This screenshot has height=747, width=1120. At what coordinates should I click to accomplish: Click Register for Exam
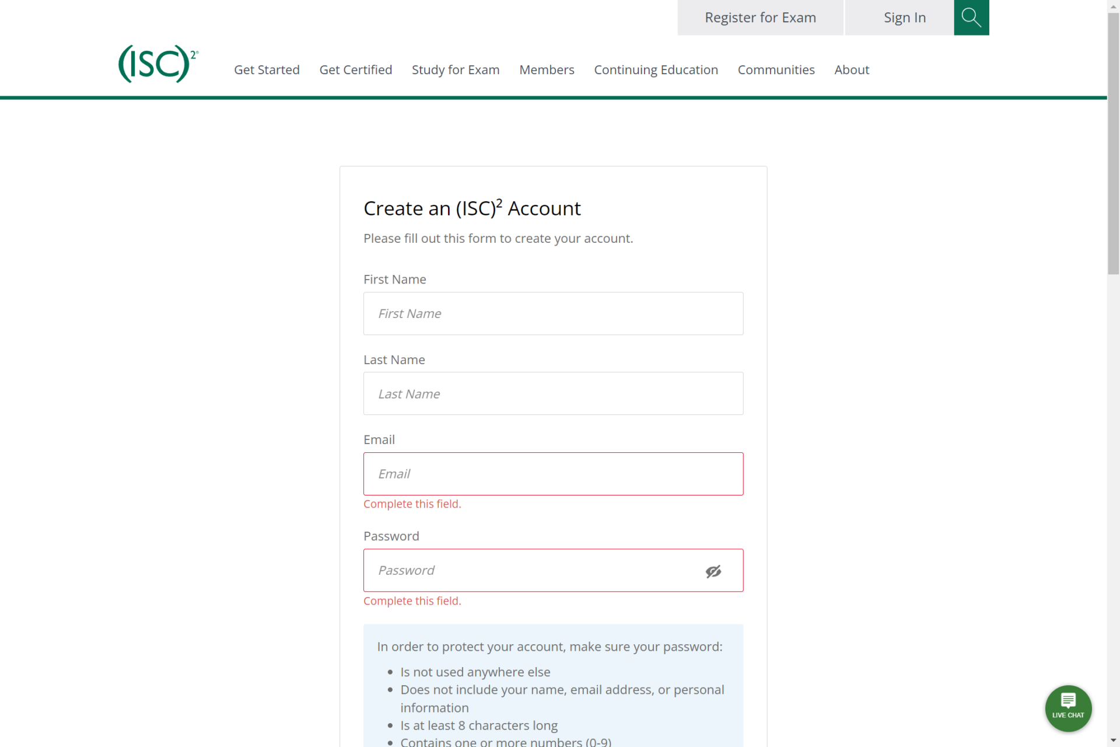(760, 18)
